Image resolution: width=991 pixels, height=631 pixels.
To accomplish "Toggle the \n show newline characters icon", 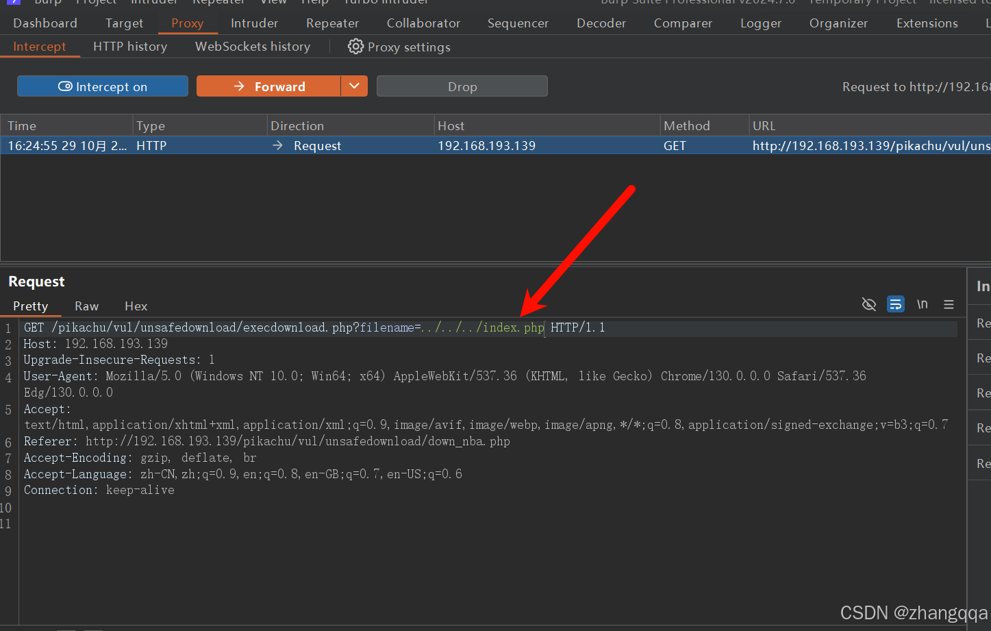I will [923, 304].
